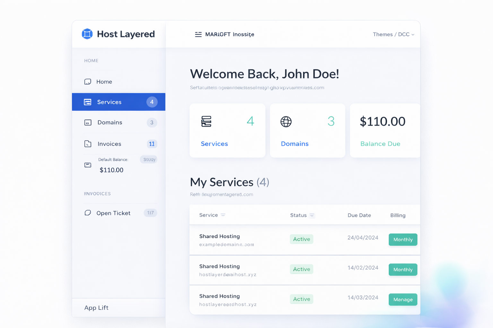Click the Domains sidebar icon
This screenshot has width=493, height=328.
(x=88, y=122)
